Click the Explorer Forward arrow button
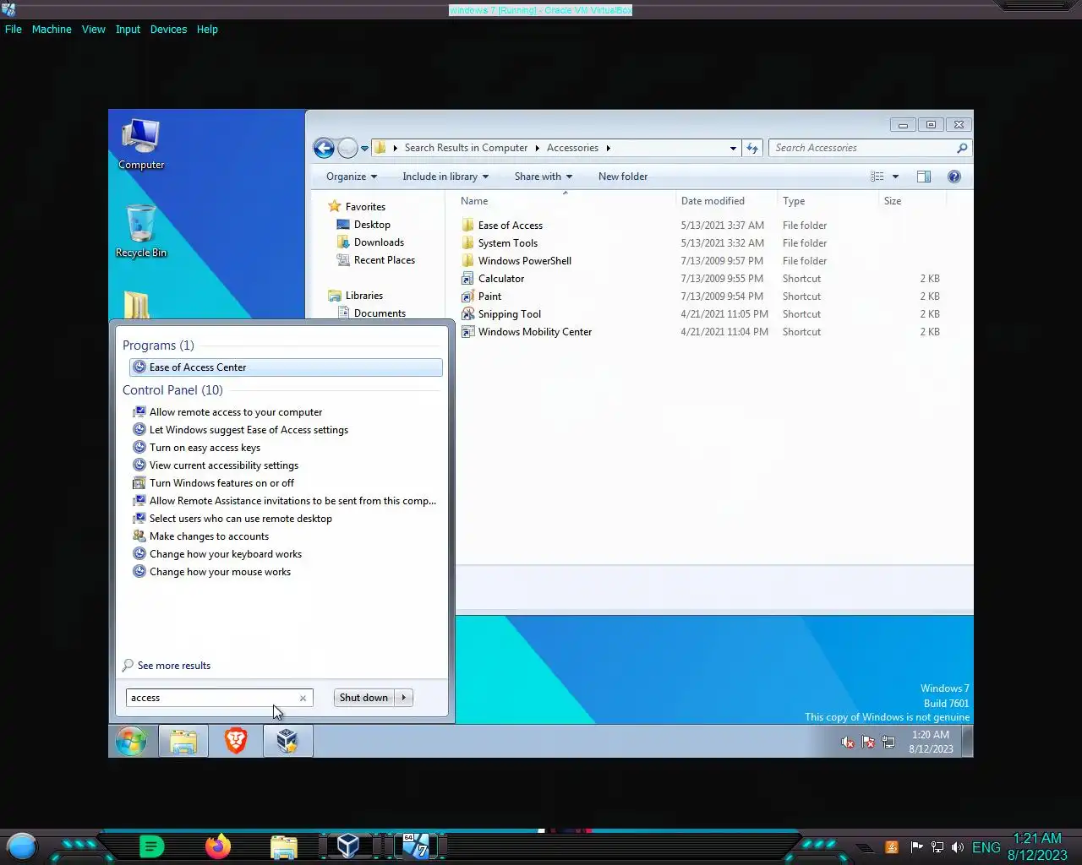Viewport: 1082px width, 865px height. pyautogui.click(x=347, y=148)
